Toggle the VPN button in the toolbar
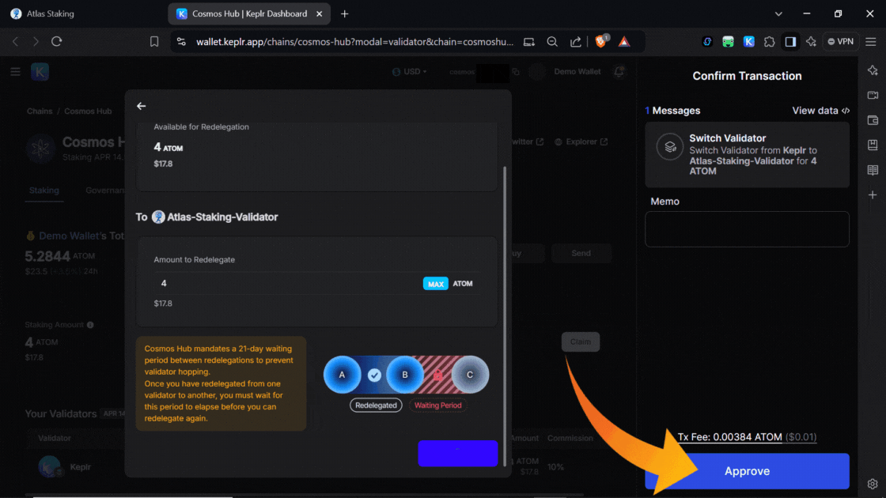This screenshot has height=498, width=886. (840, 42)
